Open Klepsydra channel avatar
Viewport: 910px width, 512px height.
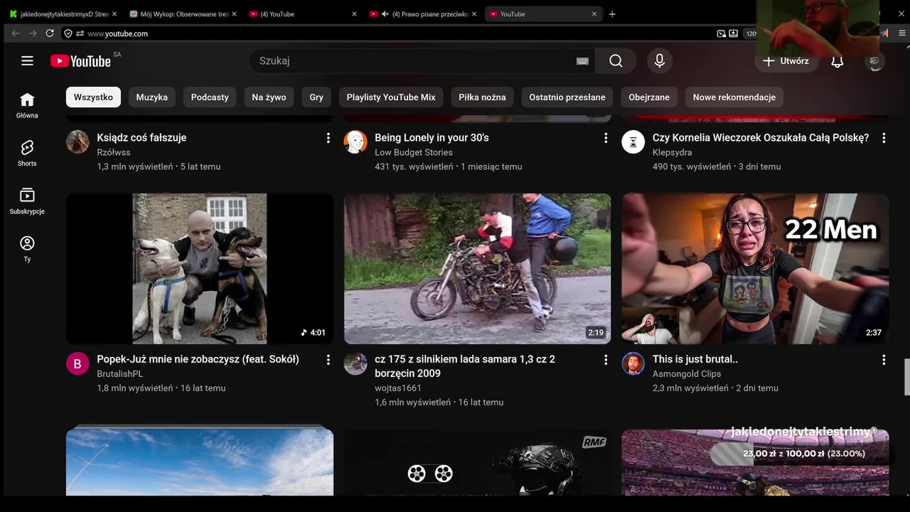(x=633, y=142)
